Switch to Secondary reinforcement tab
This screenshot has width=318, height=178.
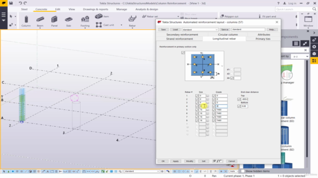tap(182, 35)
